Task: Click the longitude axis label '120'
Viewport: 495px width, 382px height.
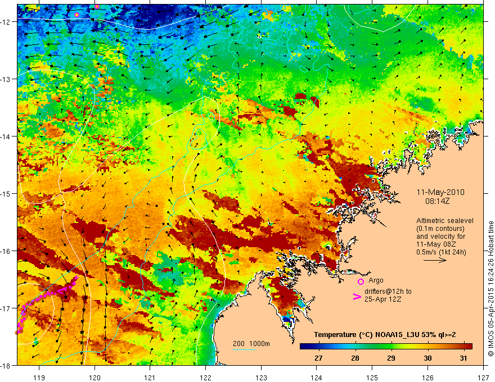Action: pyautogui.click(x=94, y=378)
